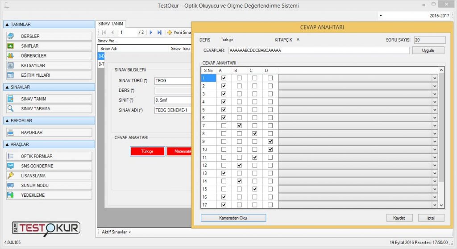Viewport: 457px width, 249px height.
Task: Open EĞİTİM YILLARI via its calendar icon
Action: tap(11, 75)
